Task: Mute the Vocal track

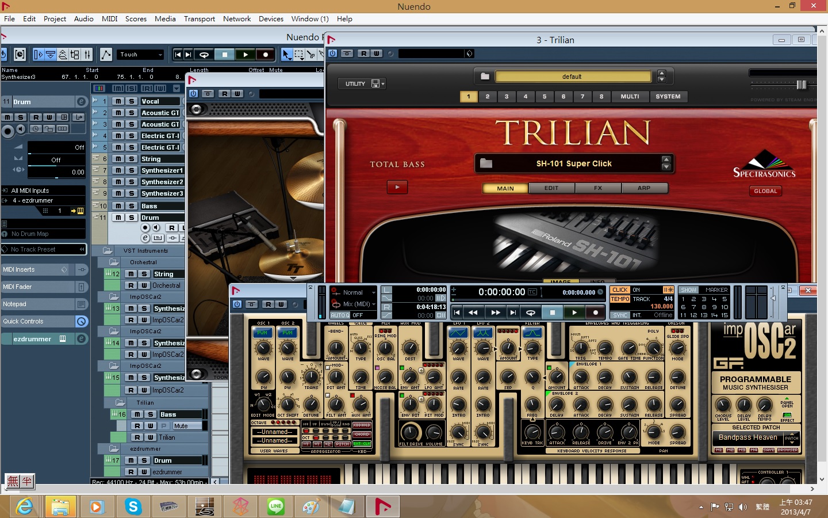Action: (x=118, y=101)
